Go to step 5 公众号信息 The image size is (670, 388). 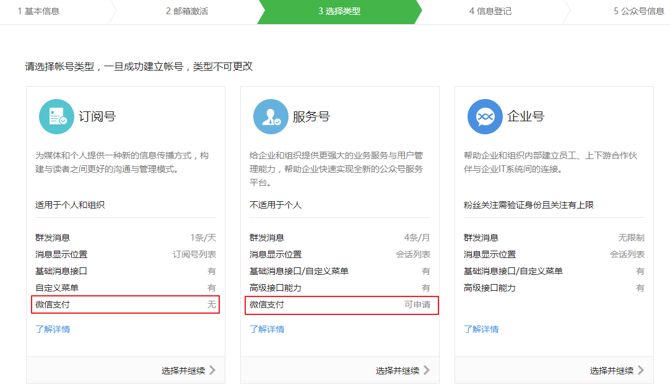pyautogui.click(x=639, y=12)
